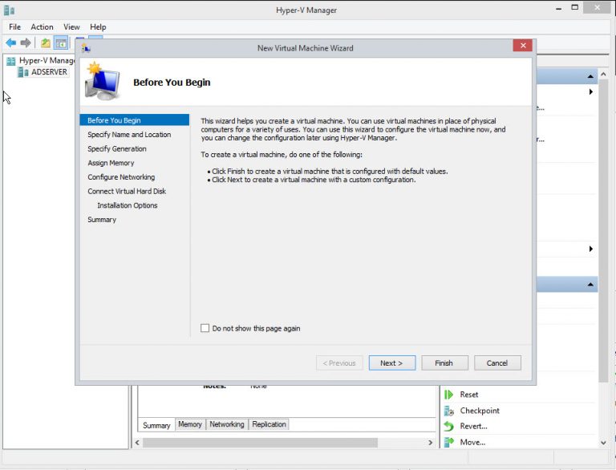Click the Revert action icon
The width and height of the screenshot is (616, 470).
coord(449,427)
